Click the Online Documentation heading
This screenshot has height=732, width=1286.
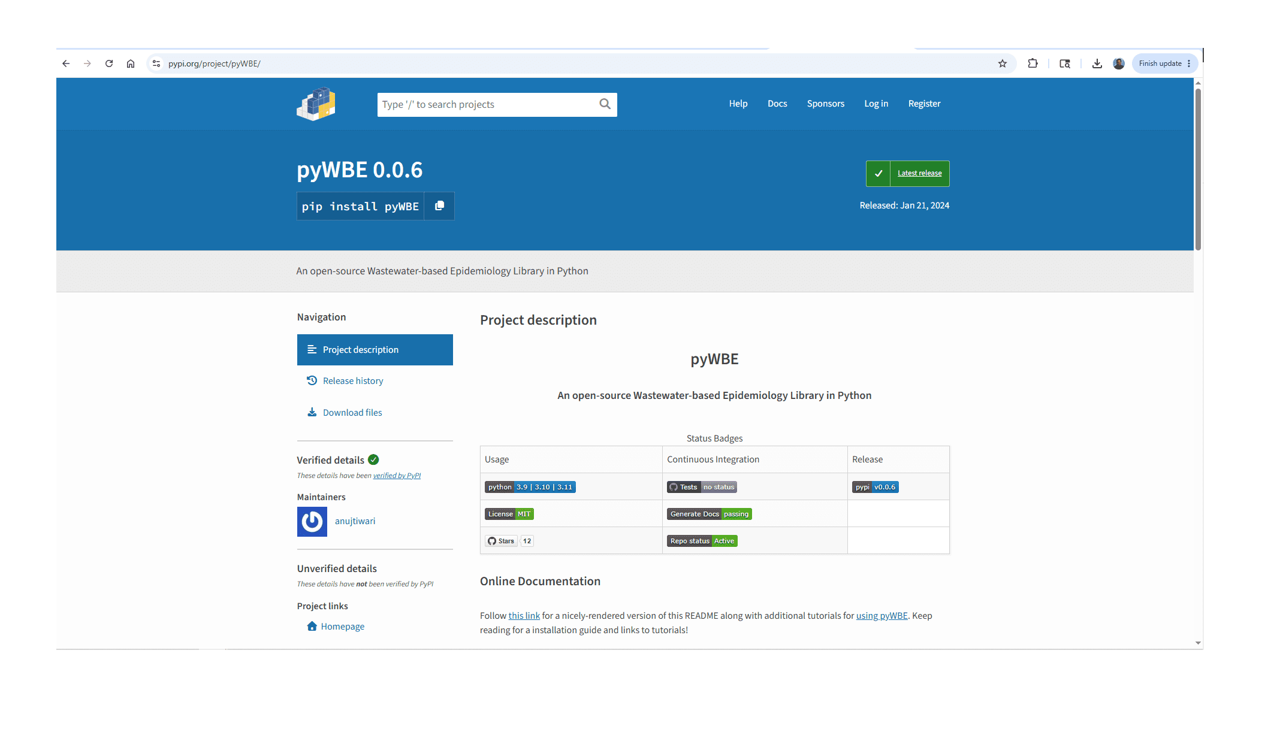540,581
